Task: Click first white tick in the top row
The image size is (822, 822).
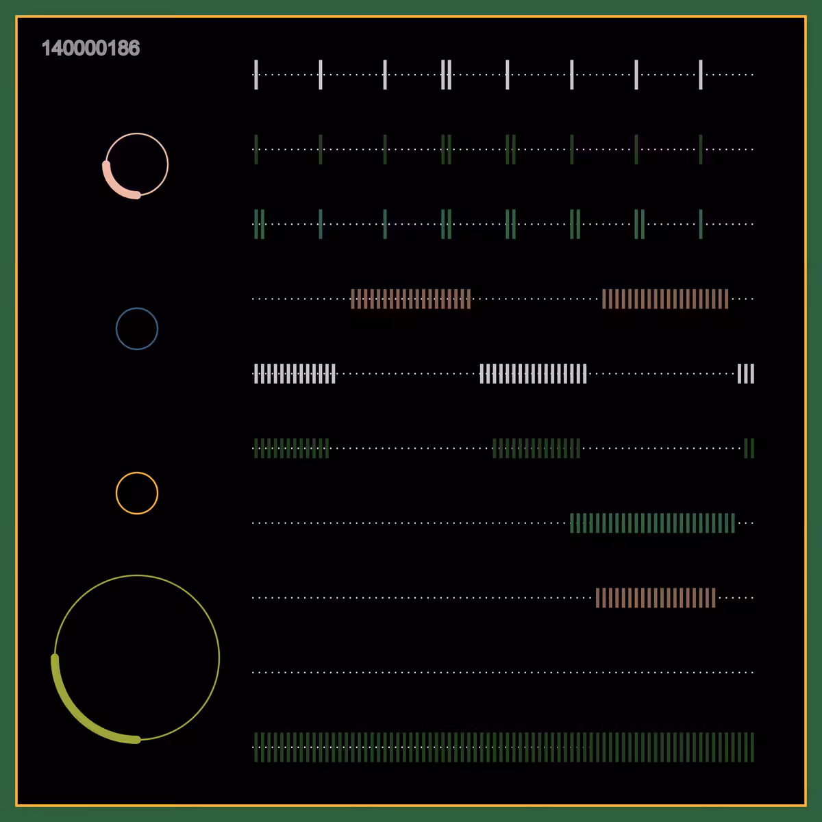Action: click(x=256, y=75)
